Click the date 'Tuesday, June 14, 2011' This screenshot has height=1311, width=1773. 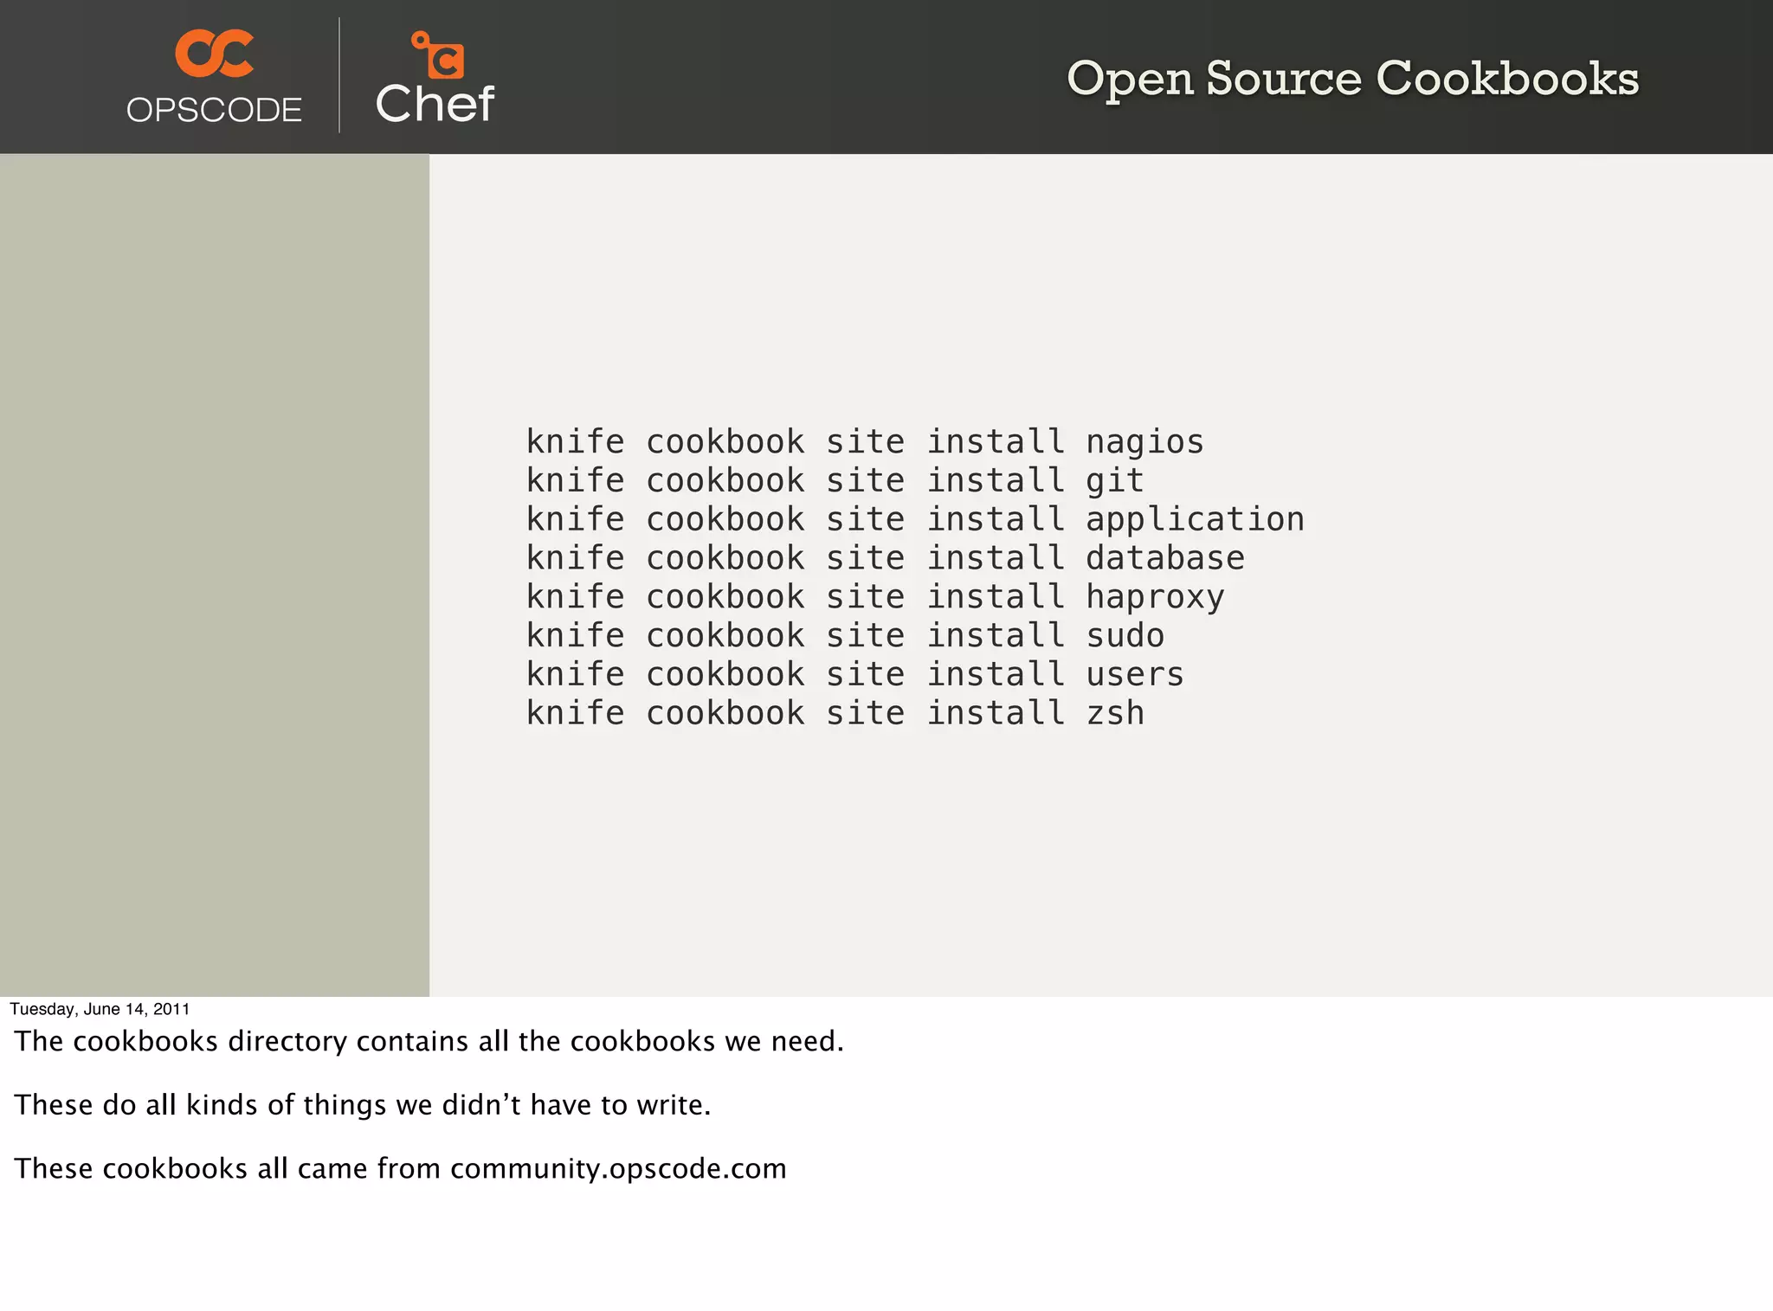100,1009
